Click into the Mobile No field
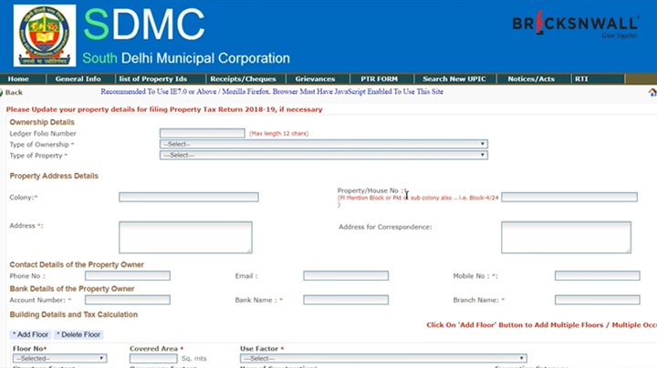 coord(598,276)
